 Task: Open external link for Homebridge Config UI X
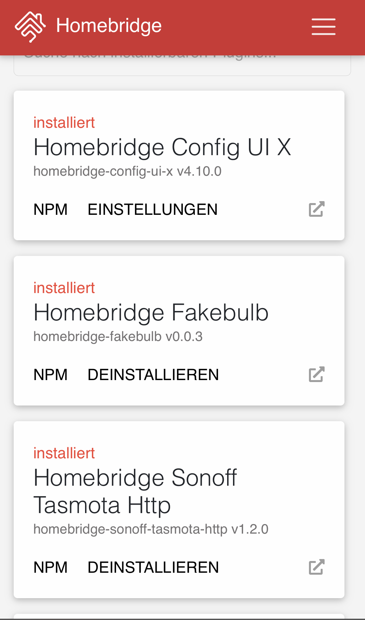(316, 209)
